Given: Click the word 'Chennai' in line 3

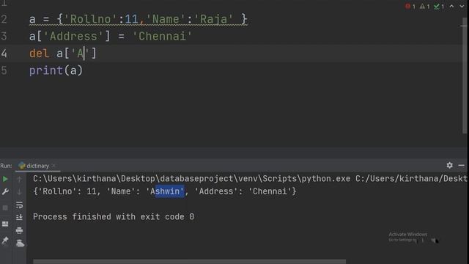Looking at the screenshot, I should point(162,37).
